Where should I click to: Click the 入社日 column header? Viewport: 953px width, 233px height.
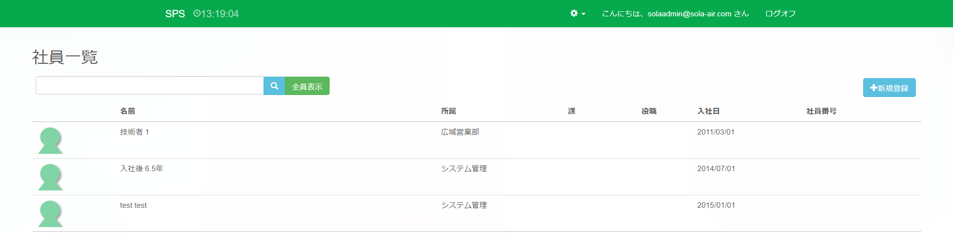click(x=708, y=111)
